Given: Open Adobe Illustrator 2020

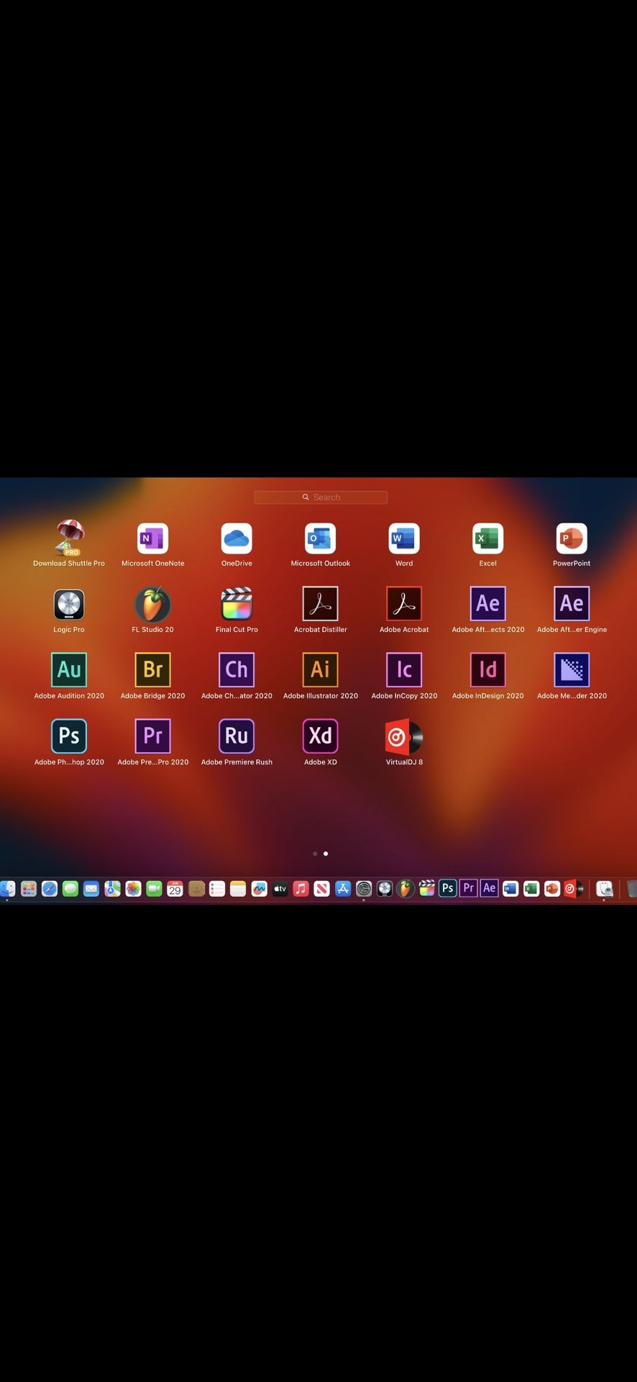Looking at the screenshot, I should point(321,670).
